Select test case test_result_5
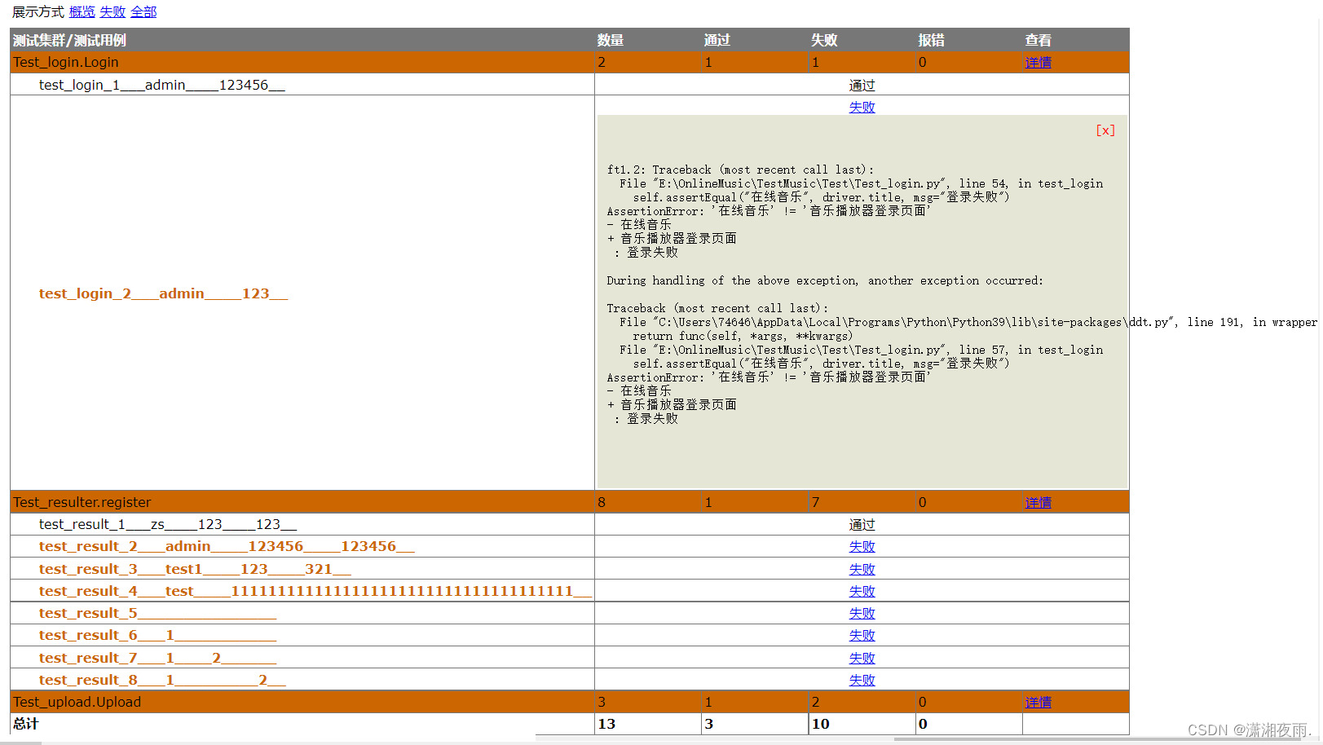This screenshot has width=1323, height=745. tap(158, 613)
